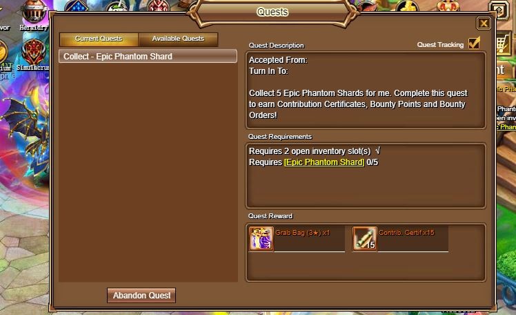Switch to the Current Quests tab
Screen dimensions: 516x315
[x=99, y=39]
